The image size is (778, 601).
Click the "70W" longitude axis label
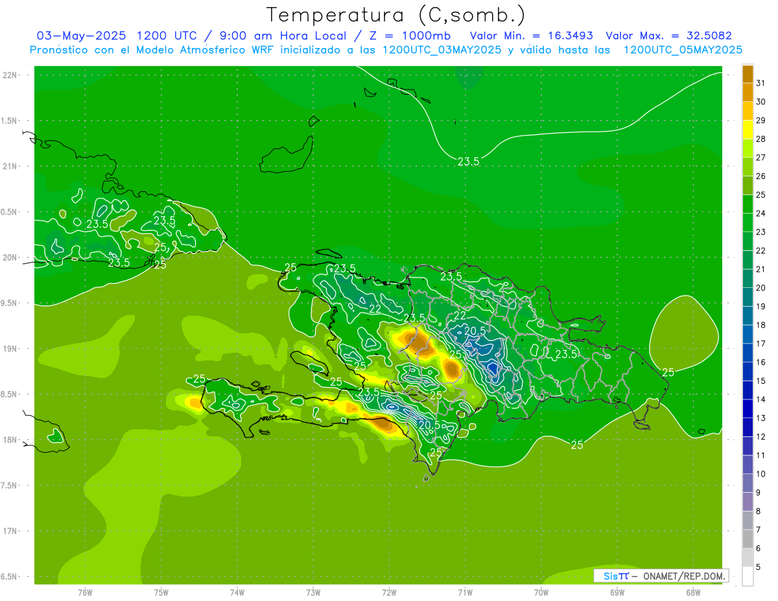point(541,592)
